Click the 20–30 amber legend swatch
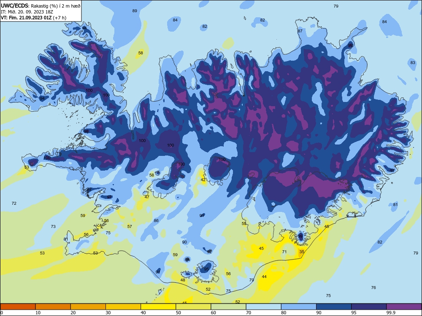Image resolution: width=422 pixels, height=316 pixels. [x=88, y=307]
